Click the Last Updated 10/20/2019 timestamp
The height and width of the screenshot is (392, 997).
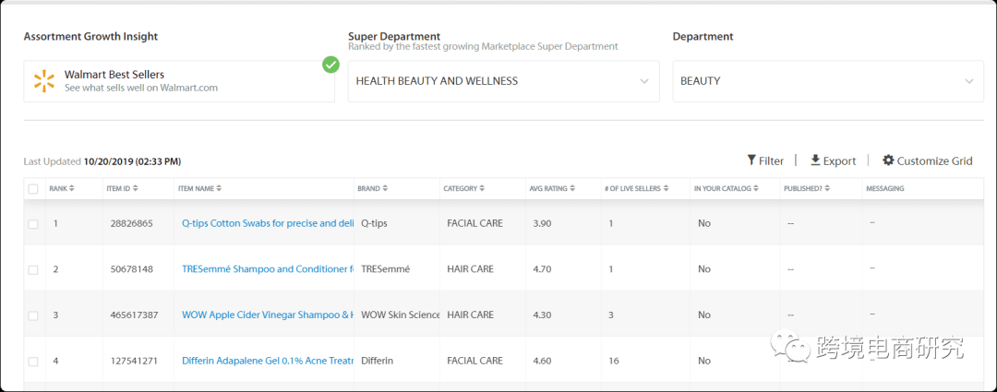point(132,162)
